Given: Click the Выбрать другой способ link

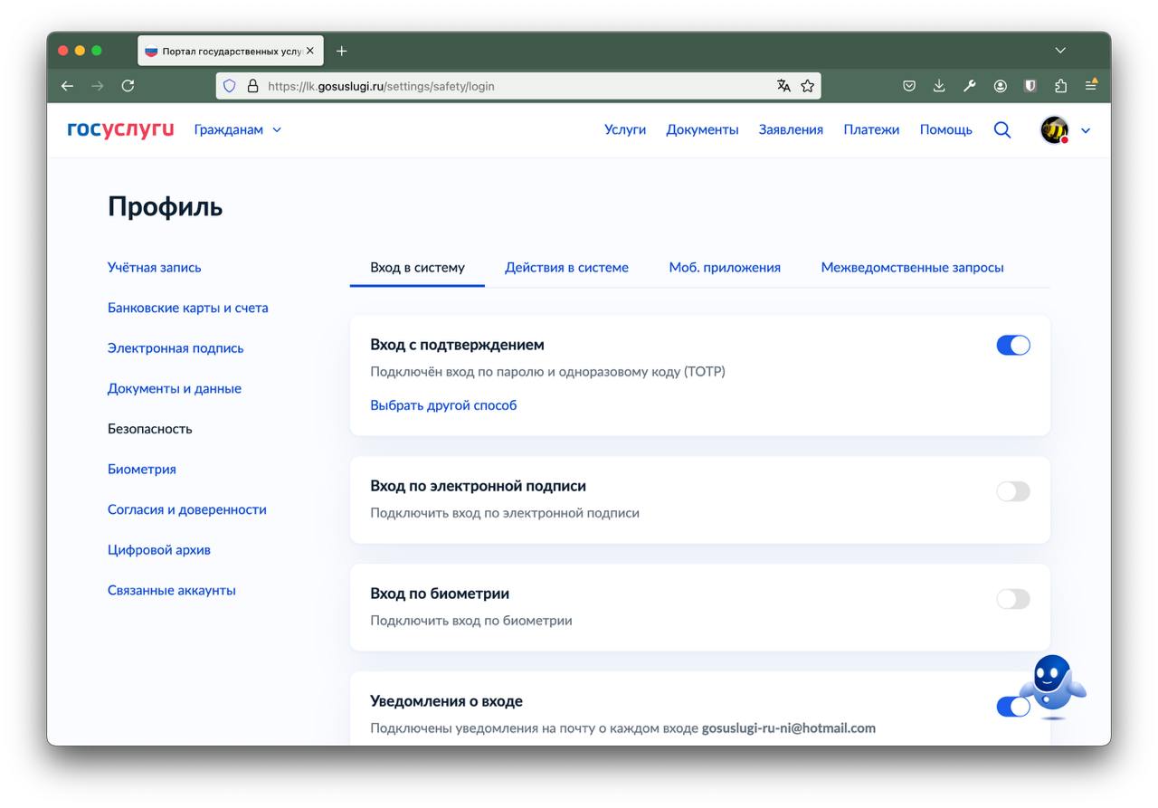Looking at the screenshot, I should point(443,405).
